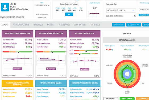Open Historique under Masse Protéique Métabolique
The width and height of the screenshot is (149, 100).
click(x=51, y=69)
